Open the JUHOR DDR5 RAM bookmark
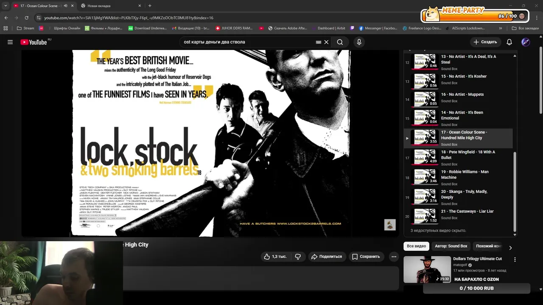The height and width of the screenshot is (305, 543). 234,28
